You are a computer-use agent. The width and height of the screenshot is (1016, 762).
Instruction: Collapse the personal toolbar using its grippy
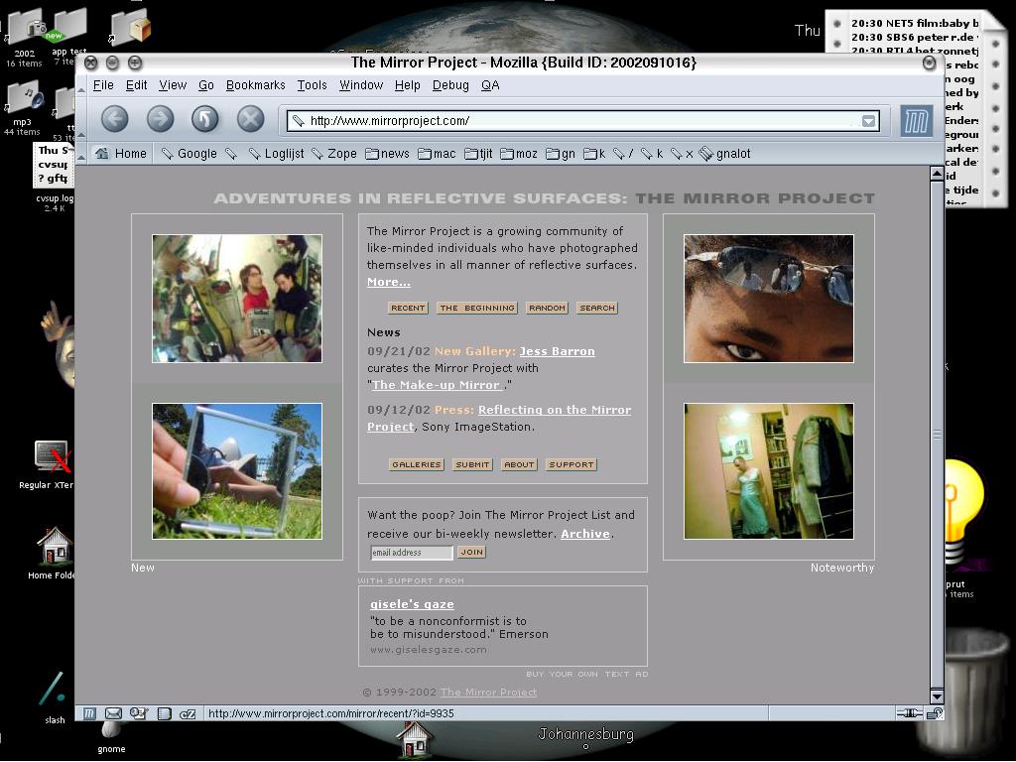tap(81, 154)
